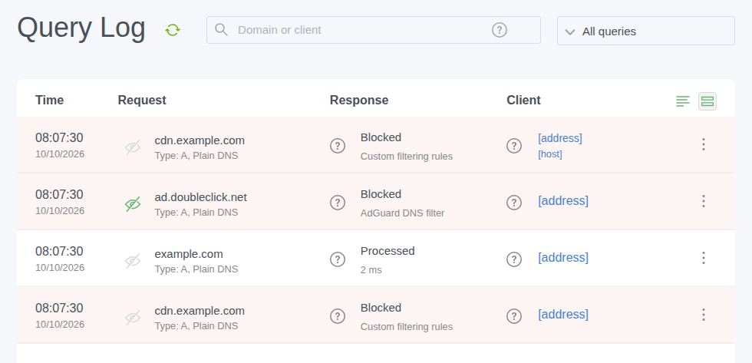Open client info icon for the Processed row
This screenshot has width=752, height=363.
coord(514,259)
